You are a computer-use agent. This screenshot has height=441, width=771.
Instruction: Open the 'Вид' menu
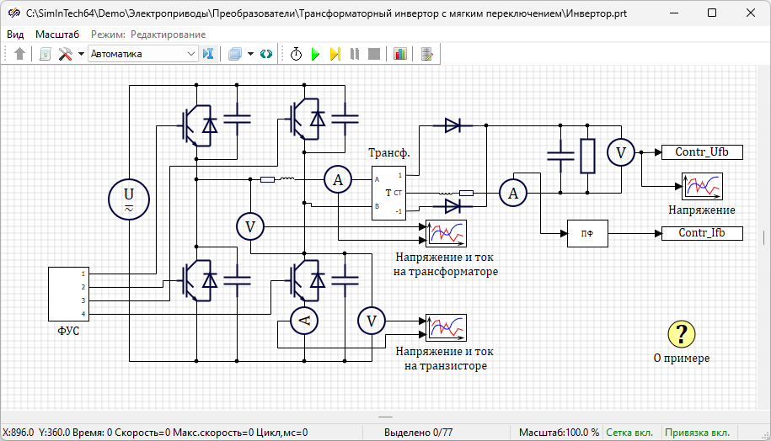15,35
